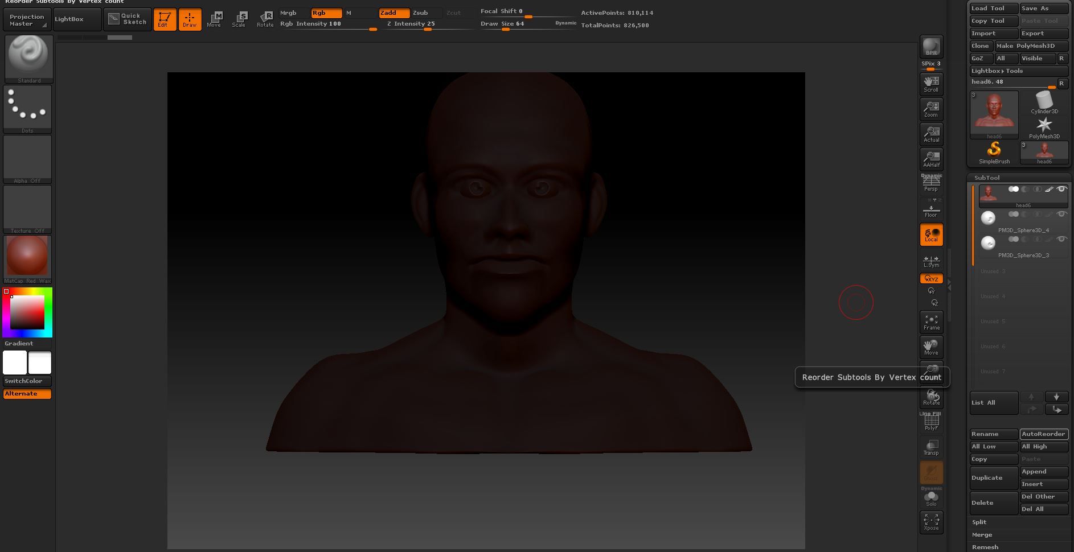Hide PM3D_Sphere3D_3 subtool eye icon
This screenshot has height=552, width=1074.
1061,240
